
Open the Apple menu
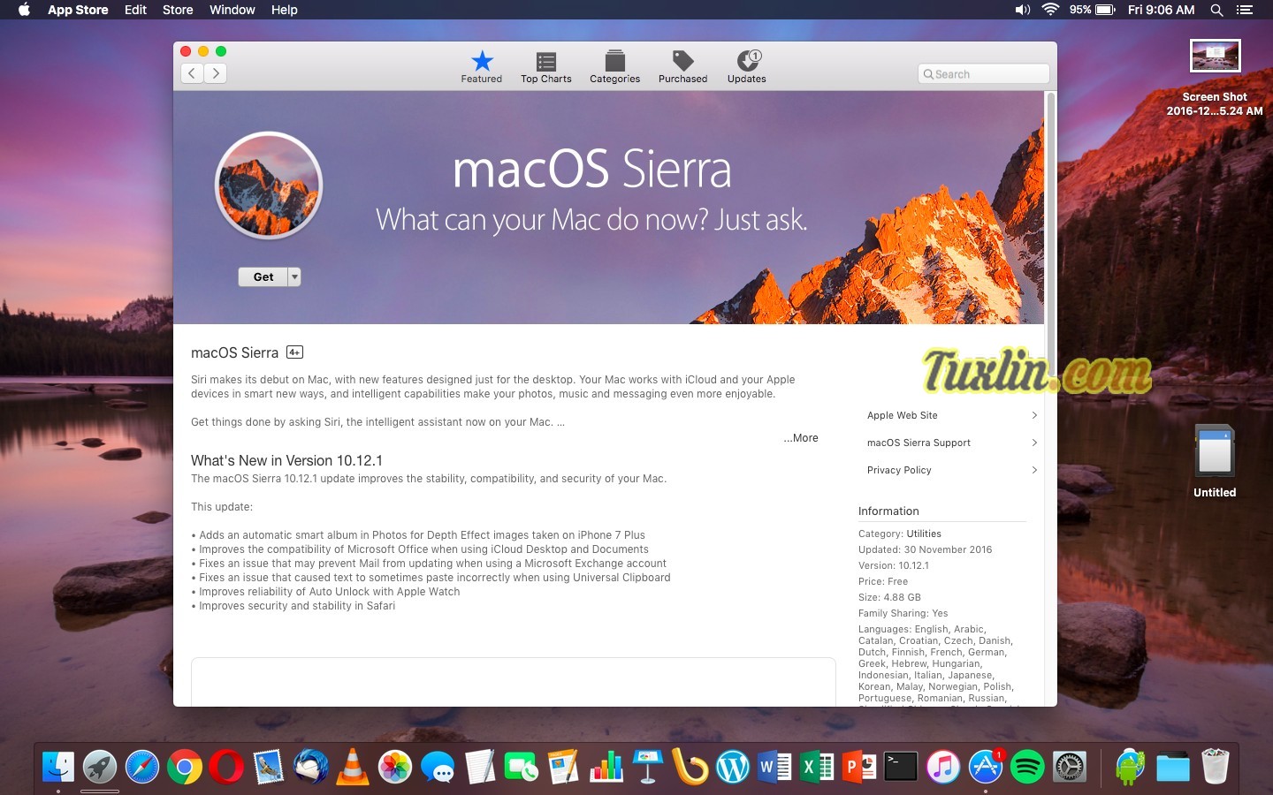point(24,10)
